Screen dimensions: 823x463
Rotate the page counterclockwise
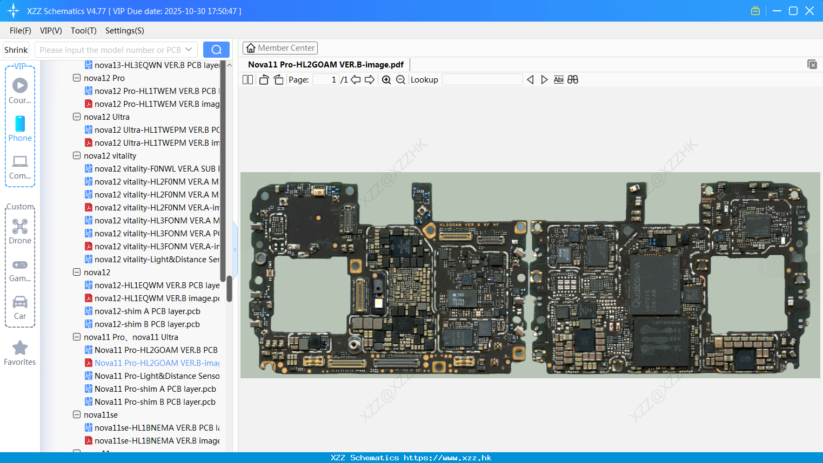point(264,80)
